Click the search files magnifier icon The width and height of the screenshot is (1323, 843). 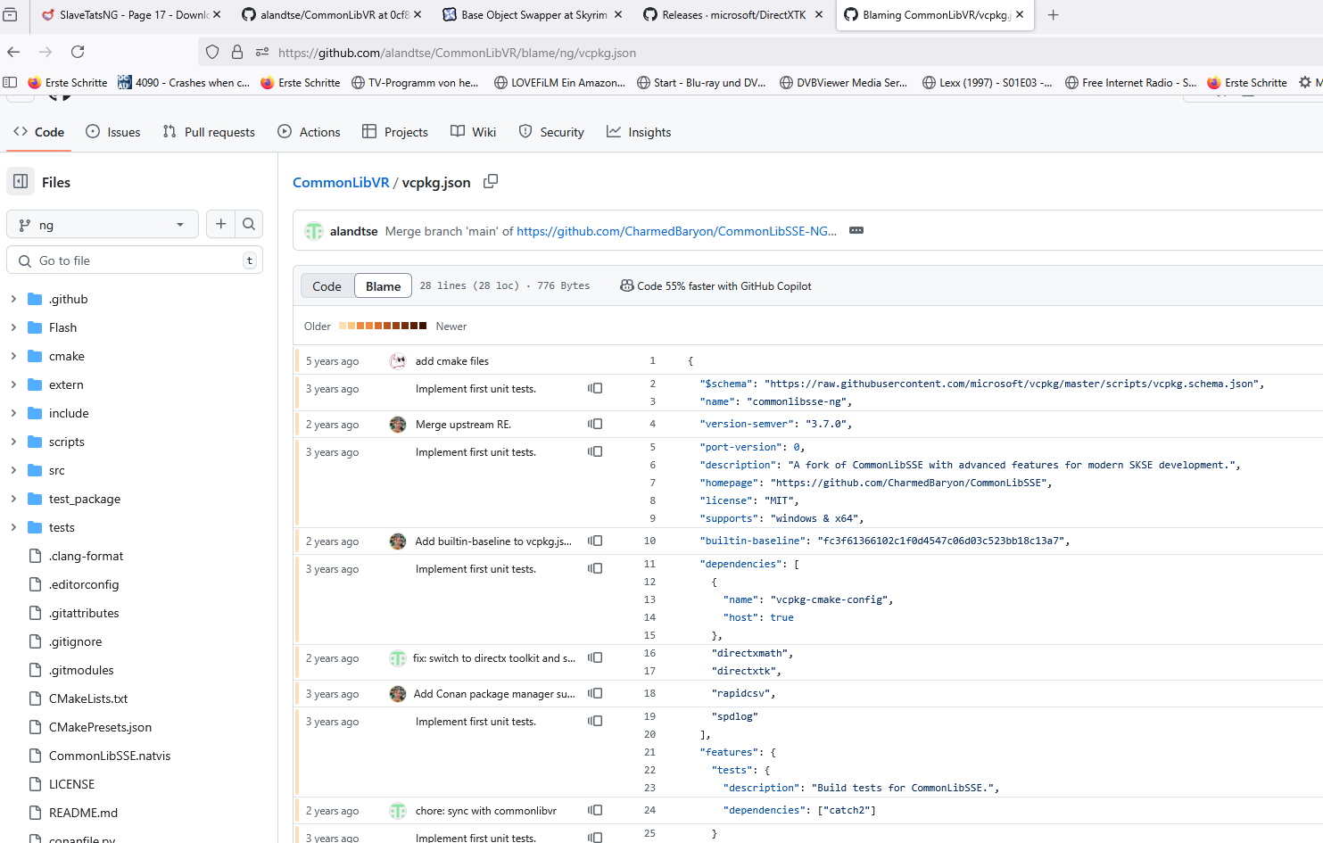pyautogui.click(x=249, y=225)
